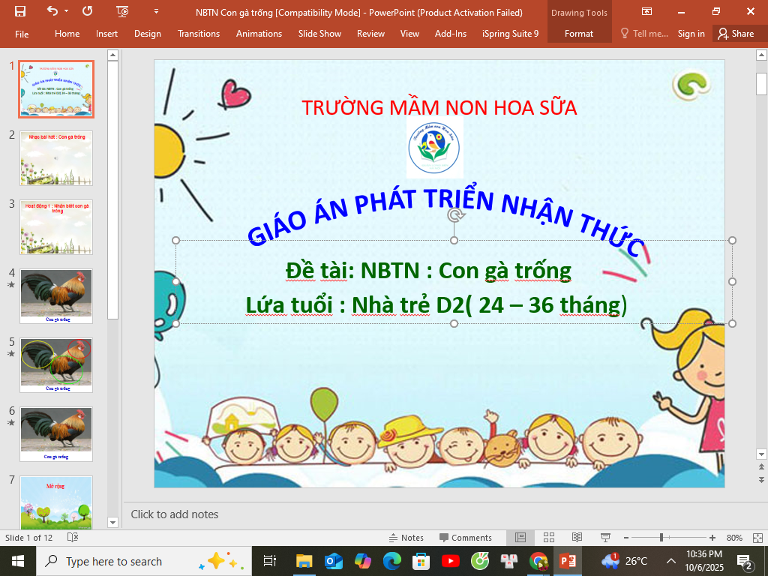The height and width of the screenshot is (576, 768).
Task: Toggle the Notes pane button
Action: coord(406,538)
